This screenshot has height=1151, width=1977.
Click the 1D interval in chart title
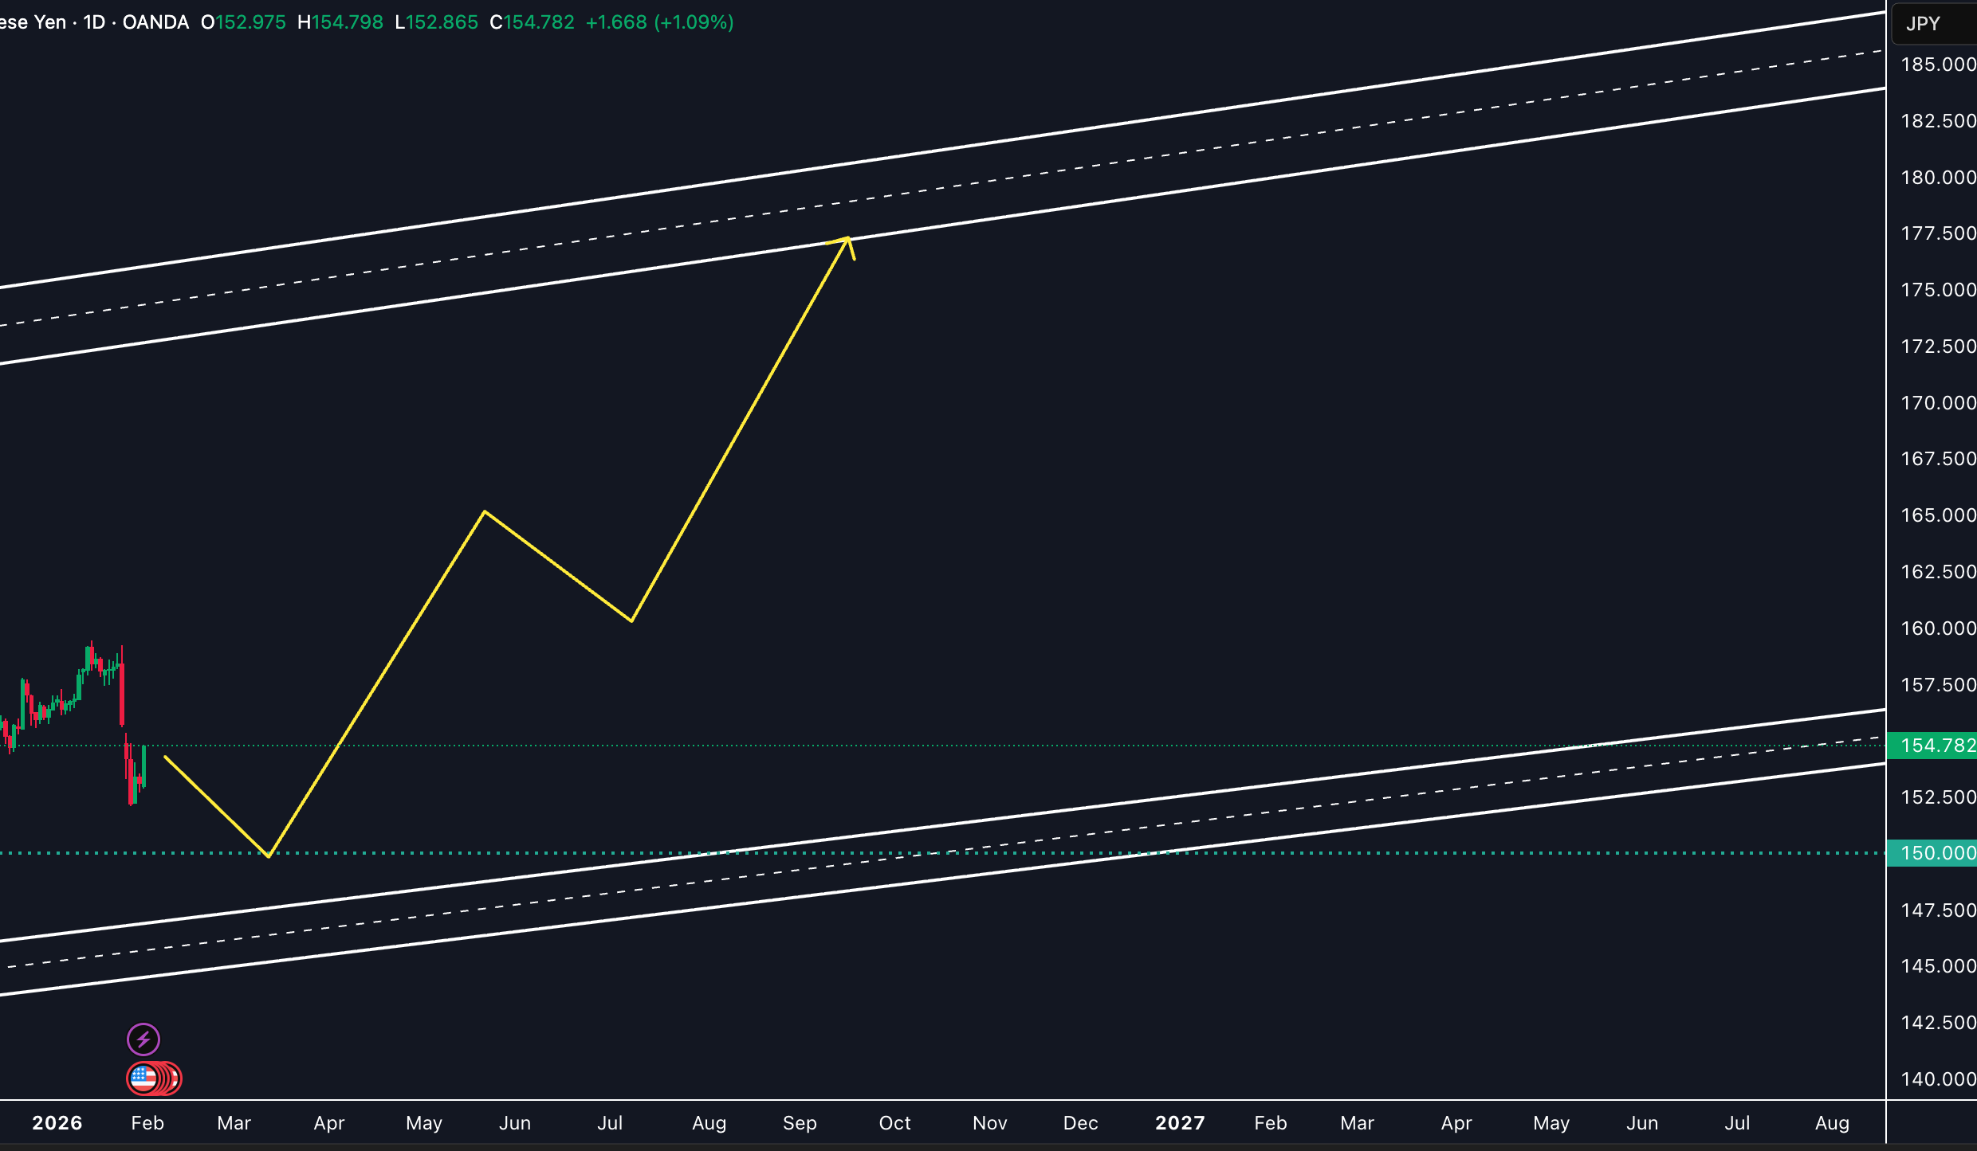click(94, 22)
